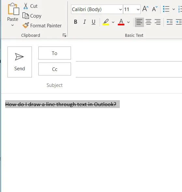Image resolution: width=182 pixels, height=192 pixels.
Task: Activate the Format Painter tool
Action: tap(42, 25)
